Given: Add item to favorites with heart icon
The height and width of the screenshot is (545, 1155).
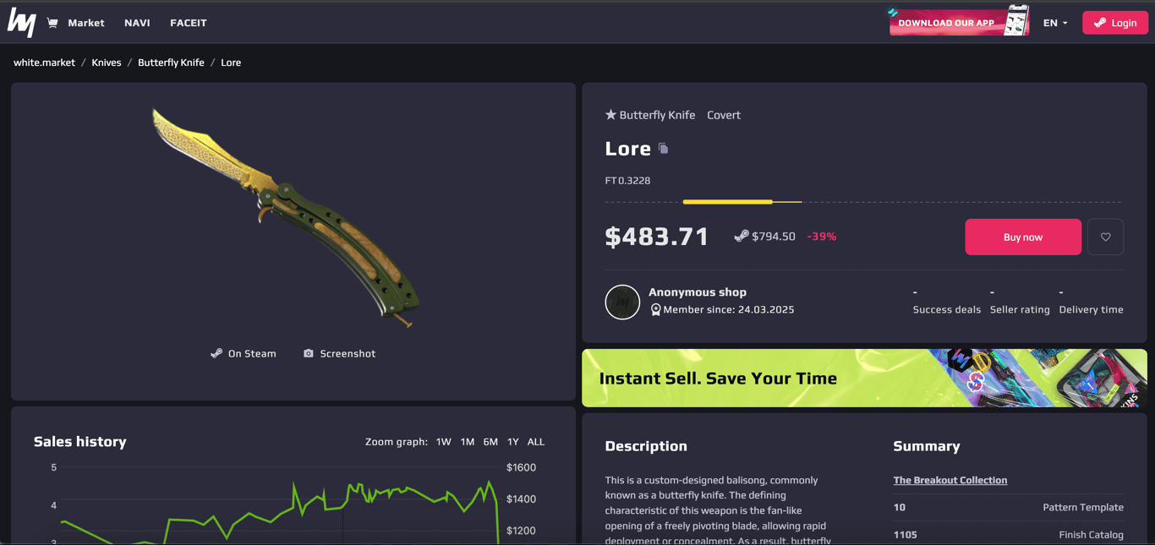Looking at the screenshot, I should [x=1105, y=237].
